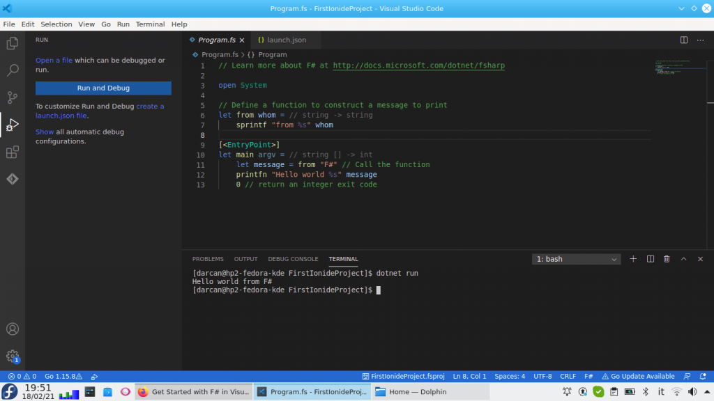Create a new terminal with the plus icon
Image resolution: width=714 pixels, height=401 pixels.
[x=633, y=259]
